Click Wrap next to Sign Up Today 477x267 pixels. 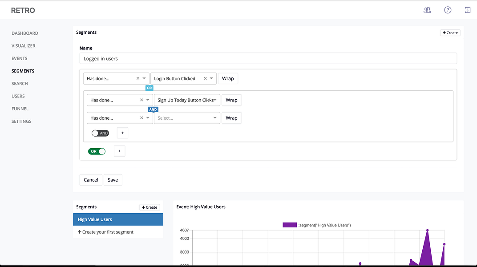coord(231,100)
